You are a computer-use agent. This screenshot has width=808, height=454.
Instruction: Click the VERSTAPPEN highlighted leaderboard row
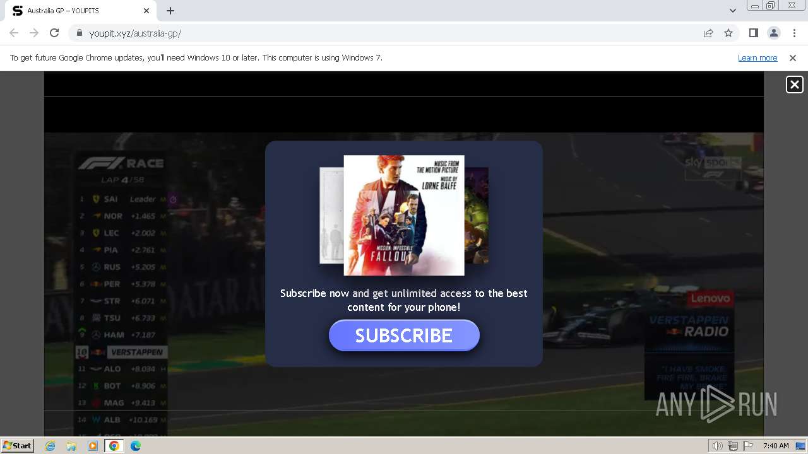pos(121,352)
